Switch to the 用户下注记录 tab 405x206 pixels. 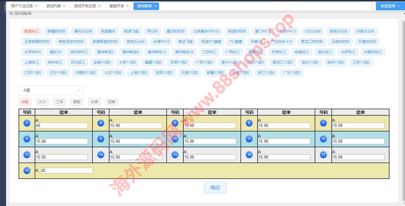[x=22, y=6]
